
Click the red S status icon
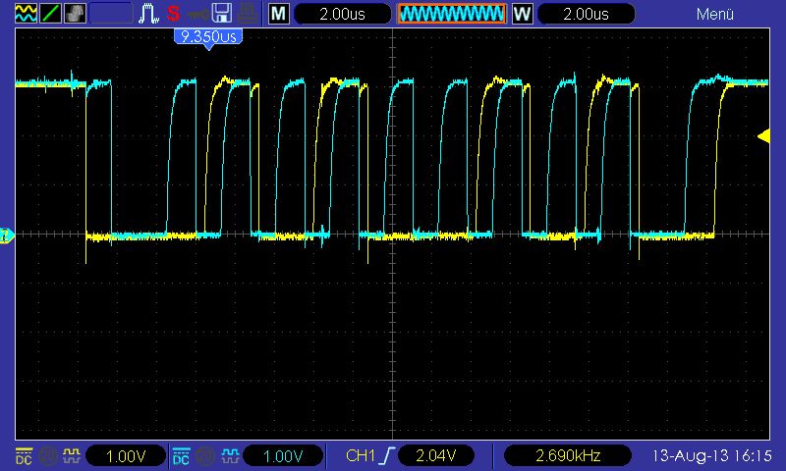tap(174, 14)
